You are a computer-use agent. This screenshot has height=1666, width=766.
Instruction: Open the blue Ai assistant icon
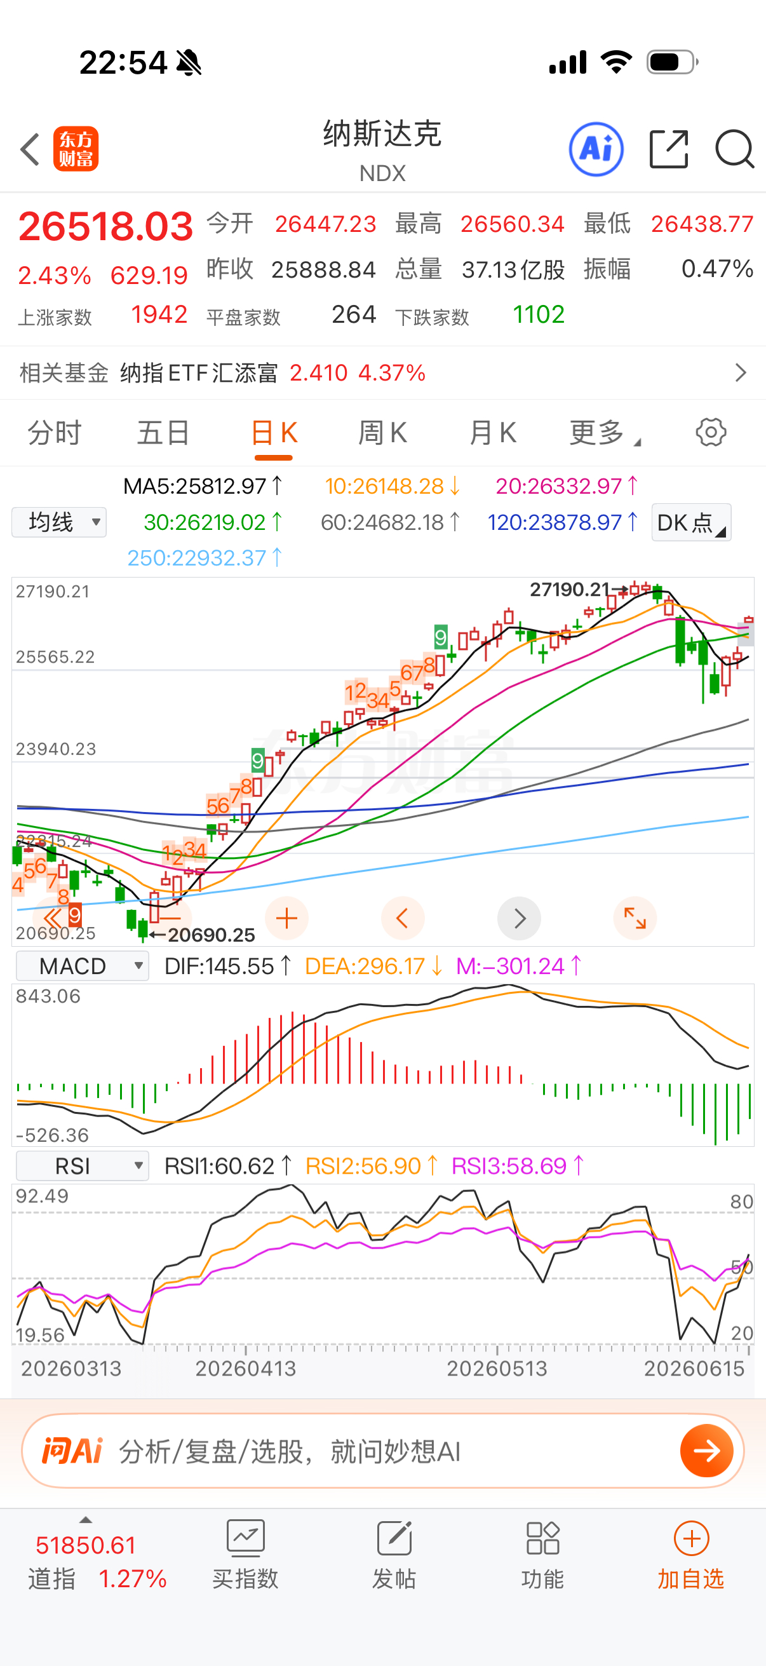click(x=596, y=149)
